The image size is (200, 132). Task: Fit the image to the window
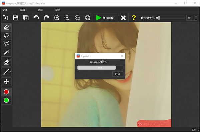tap(88, 18)
